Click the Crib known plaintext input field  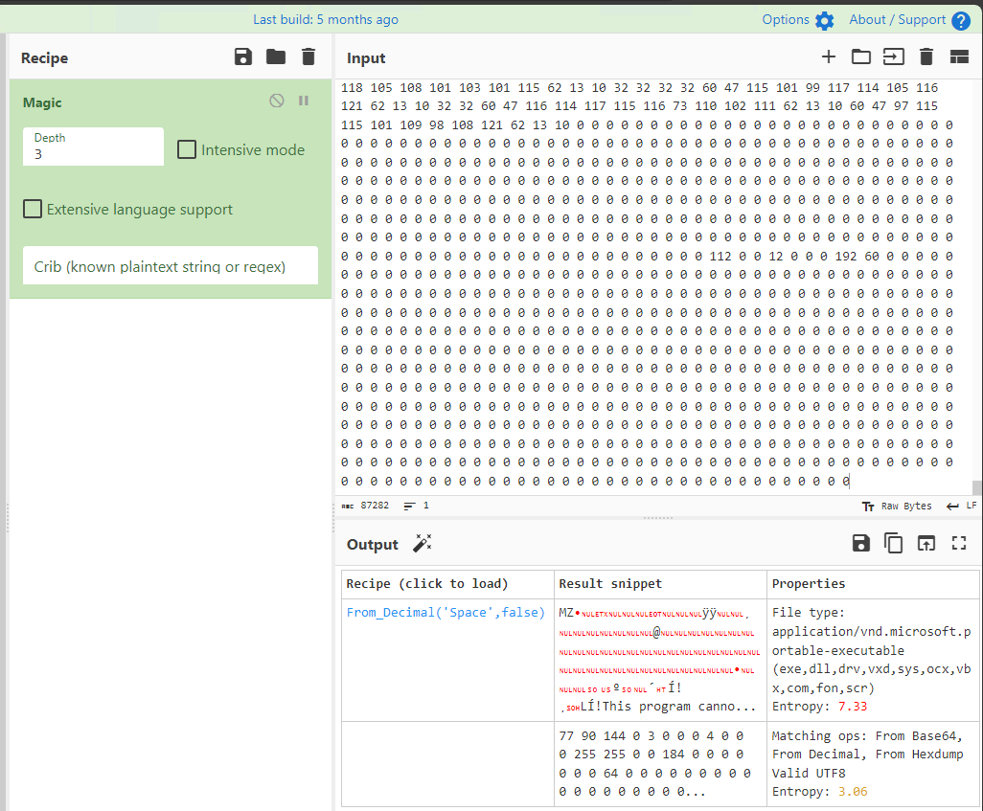pyautogui.click(x=170, y=265)
